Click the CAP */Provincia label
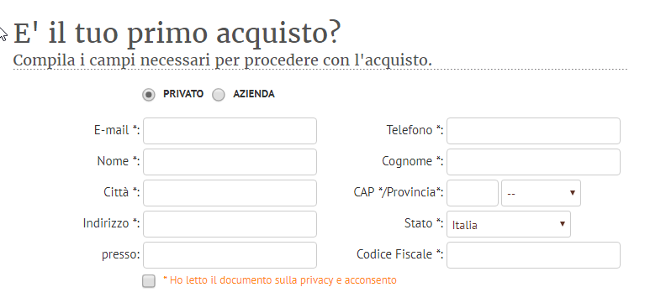 (x=399, y=192)
